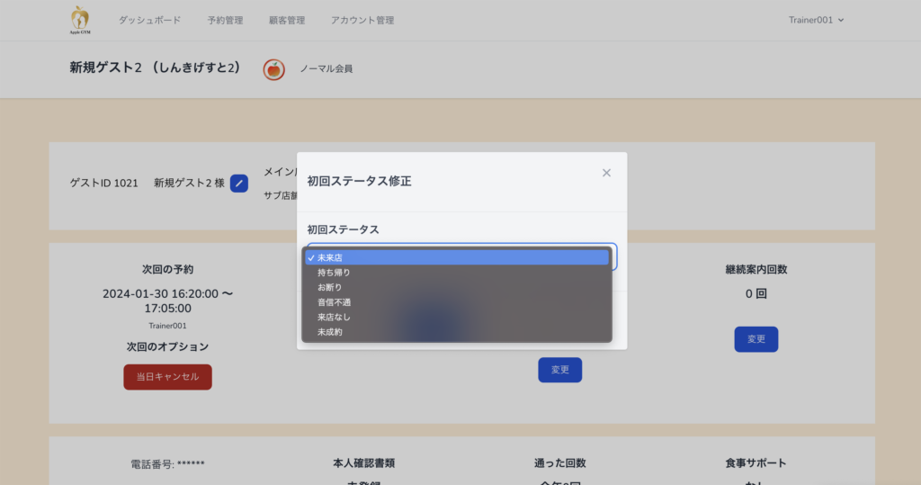
Task: Close the 初回ステータス修正 dialog with X
Action: tap(606, 173)
